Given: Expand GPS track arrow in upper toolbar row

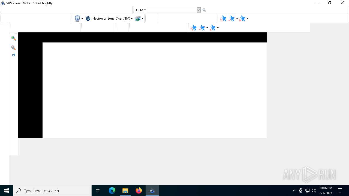Looking at the screenshot, I should 237,19.
